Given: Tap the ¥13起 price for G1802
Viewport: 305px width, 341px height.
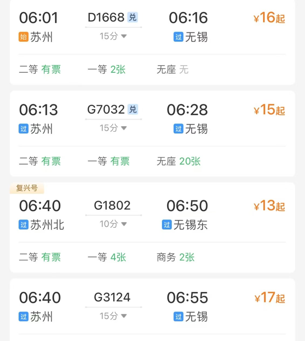Looking at the screenshot, I should 269,206.
